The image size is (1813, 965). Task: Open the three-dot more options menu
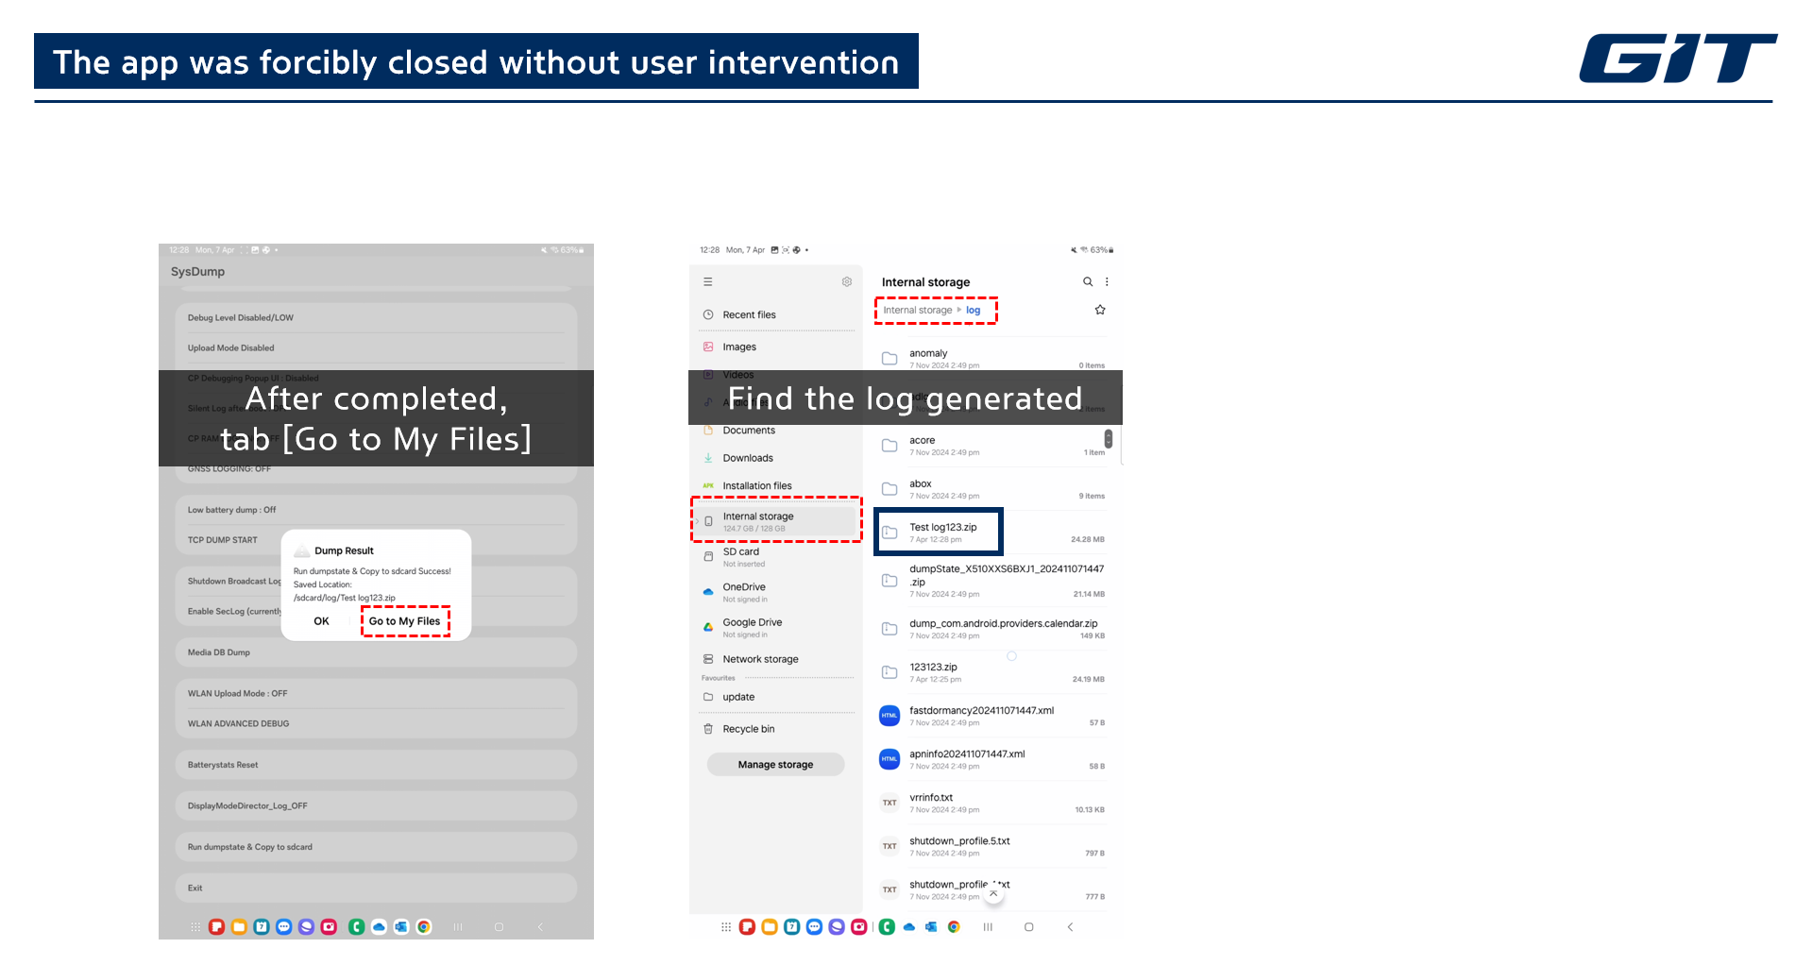(1107, 281)
